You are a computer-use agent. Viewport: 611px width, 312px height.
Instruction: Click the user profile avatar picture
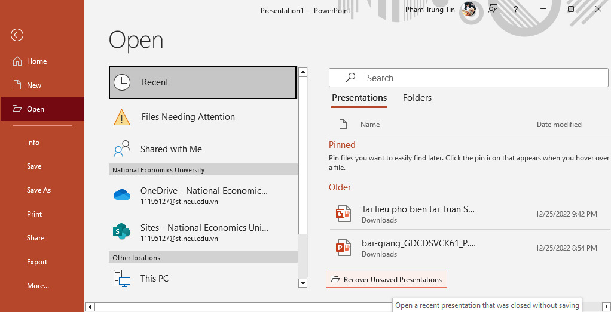tap(468, 9)
